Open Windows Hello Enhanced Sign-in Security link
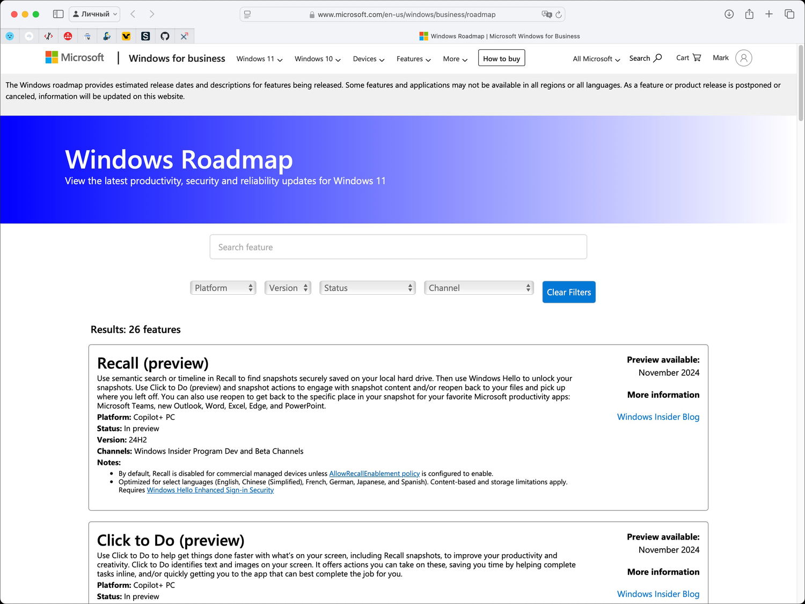The image size is (805, 604). 210,490
